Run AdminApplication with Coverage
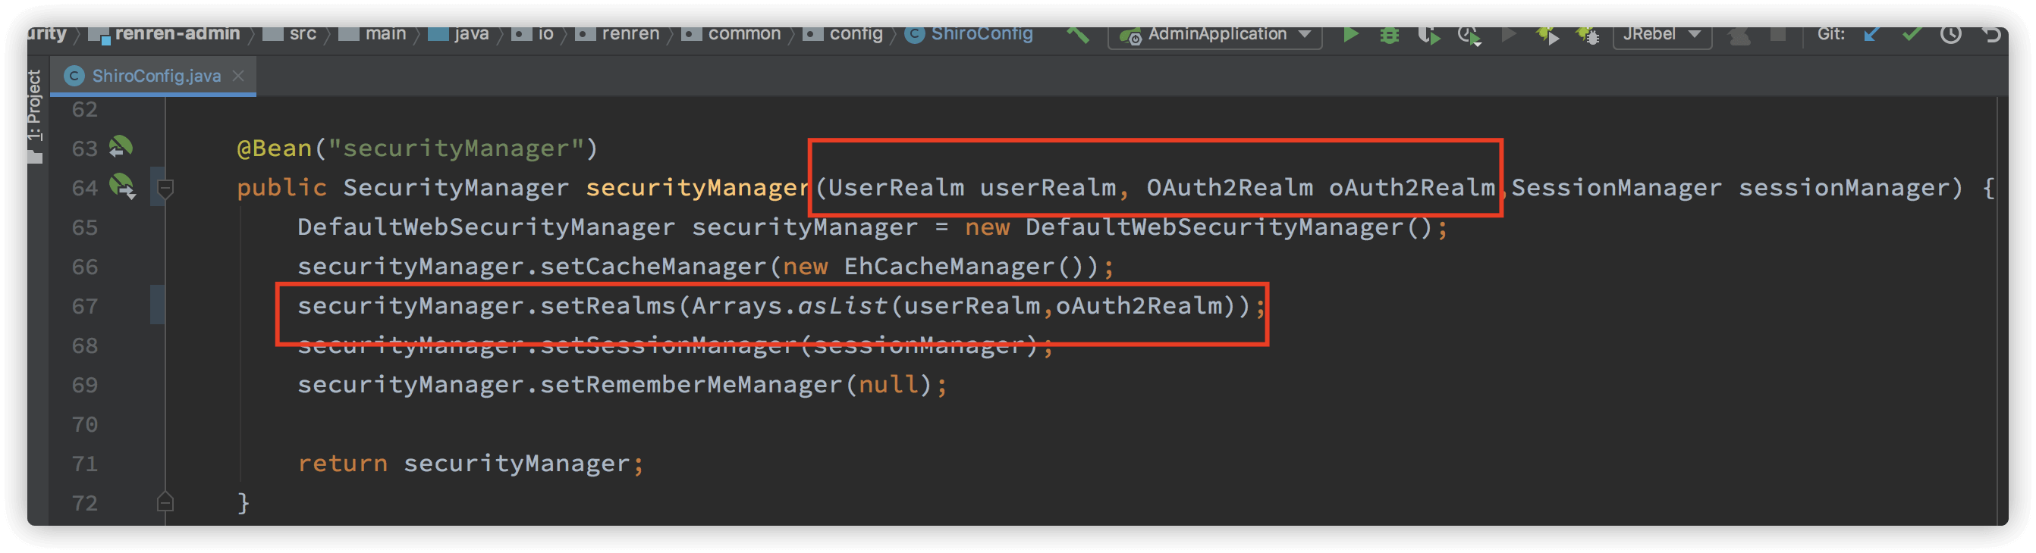This screenshot has height=553, width=2036. pyautogui.click(x=1428, y=36)
